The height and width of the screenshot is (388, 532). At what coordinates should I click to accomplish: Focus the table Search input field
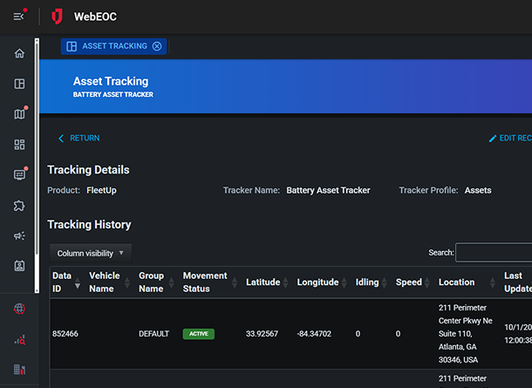click(494, 253)
